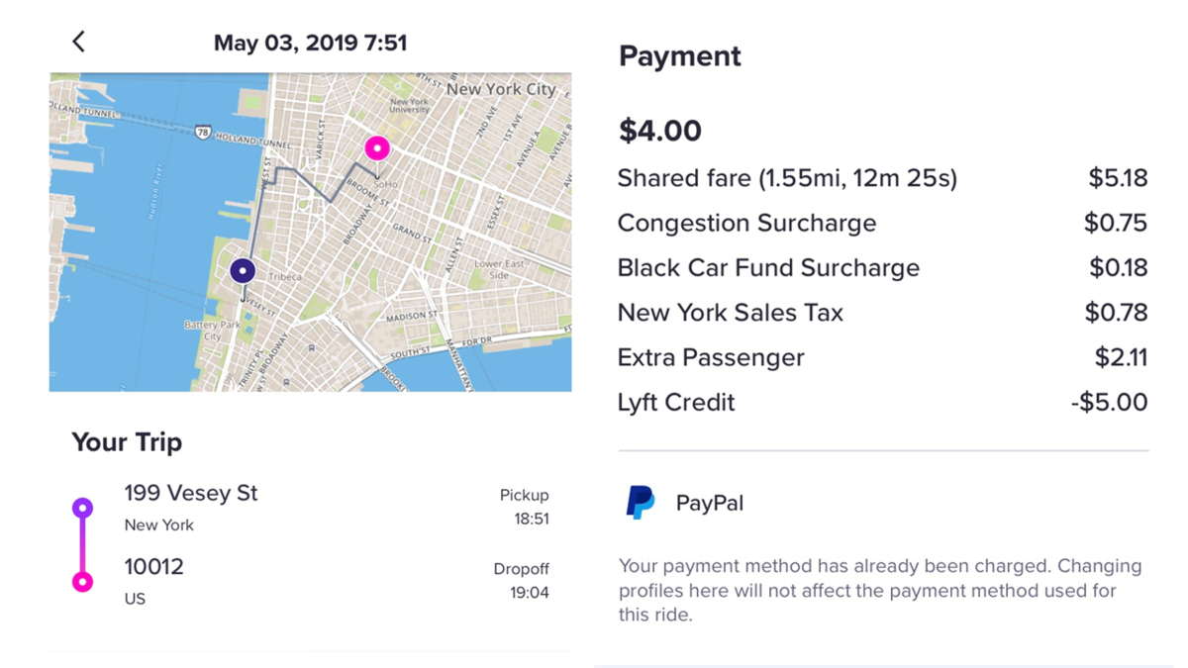
Task: Click the dark blue pickup marker on map
Action: point(243,270)
